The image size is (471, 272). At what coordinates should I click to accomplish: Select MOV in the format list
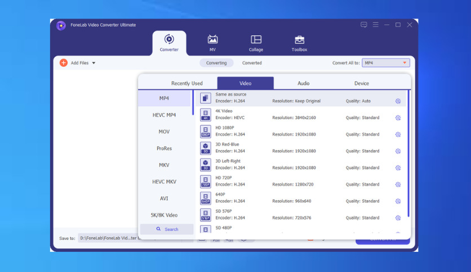[x=165, y=132]
